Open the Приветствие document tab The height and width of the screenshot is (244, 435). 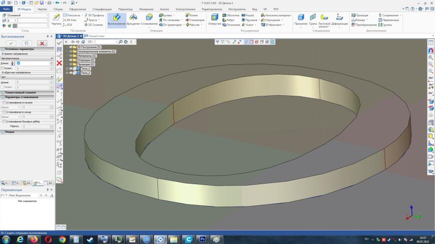coord(94,36)
